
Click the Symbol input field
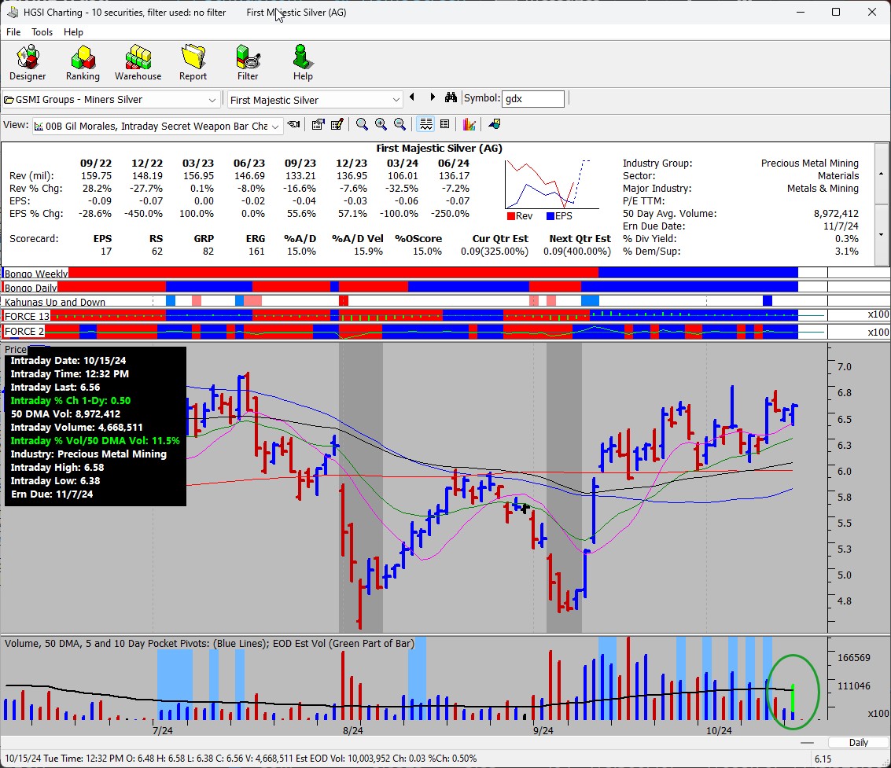click(x=533, y=99)
